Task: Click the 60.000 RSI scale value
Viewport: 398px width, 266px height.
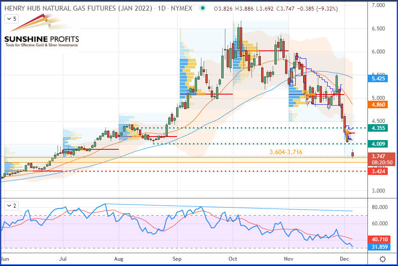Action: pos(379,224)
